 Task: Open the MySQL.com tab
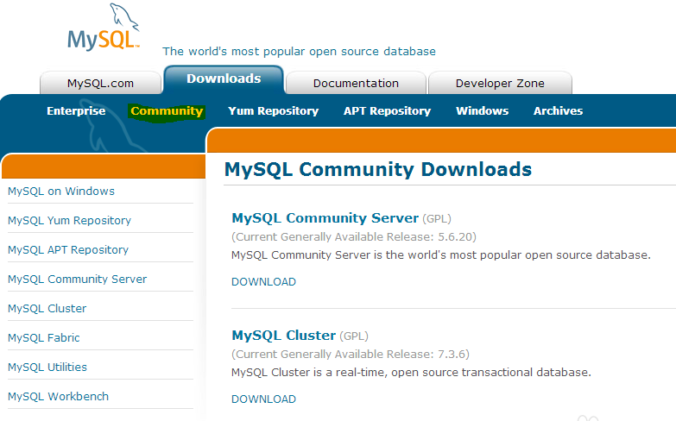(100, 83)
